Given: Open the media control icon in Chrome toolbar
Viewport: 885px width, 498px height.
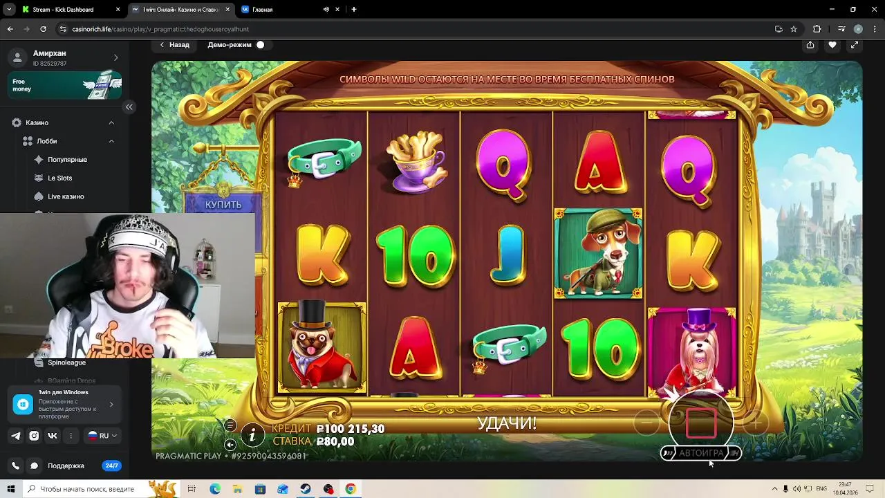Looking at the screenshot, I should pyautogui.click(x=841, y=29).
